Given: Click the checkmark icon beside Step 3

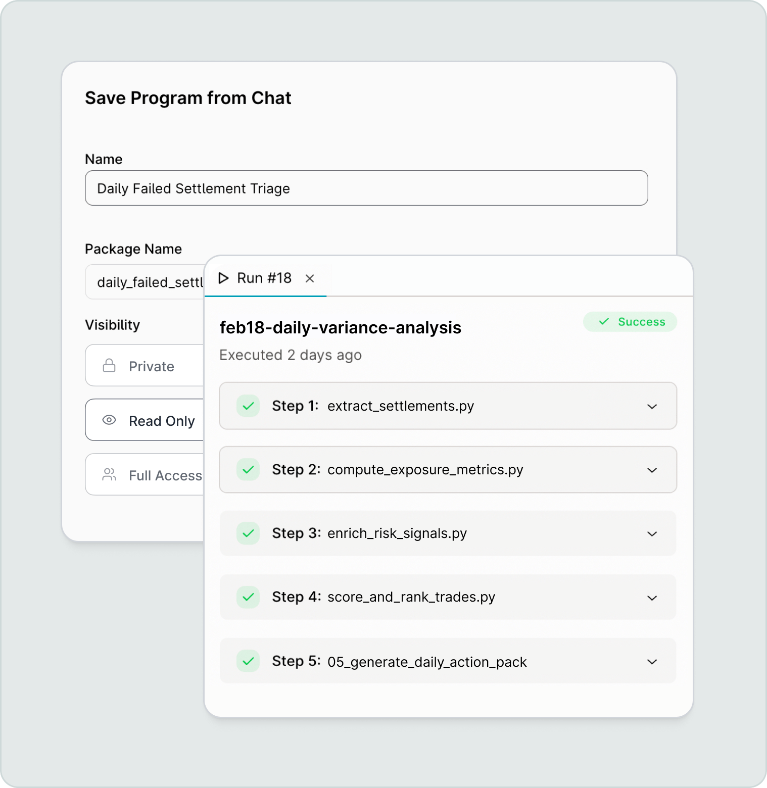Looking at the screenshot, I should [x=248, y=533].
